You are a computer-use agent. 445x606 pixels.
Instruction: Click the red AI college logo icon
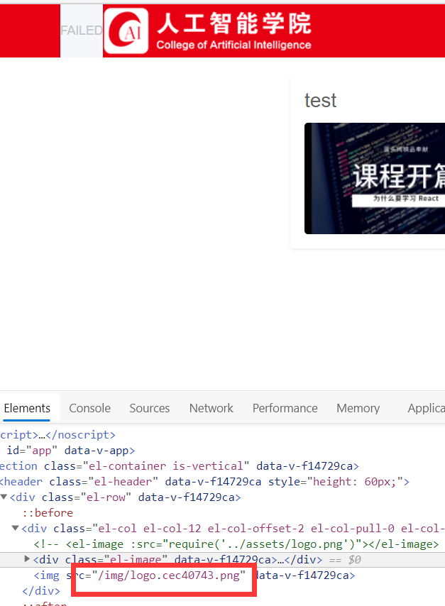[x=126, y=31]
